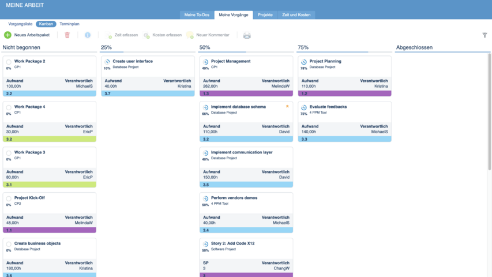Open the blue info icon in toolbar
Image resolution: width=492 pixels, height=277 pixels.
pos(88,35)
